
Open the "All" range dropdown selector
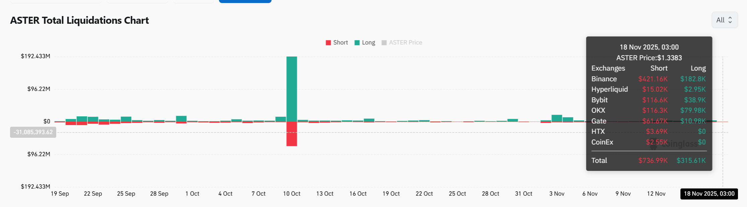[x=724, y=20]
